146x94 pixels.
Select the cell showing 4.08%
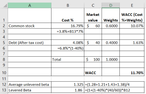(x=68, y=43)
